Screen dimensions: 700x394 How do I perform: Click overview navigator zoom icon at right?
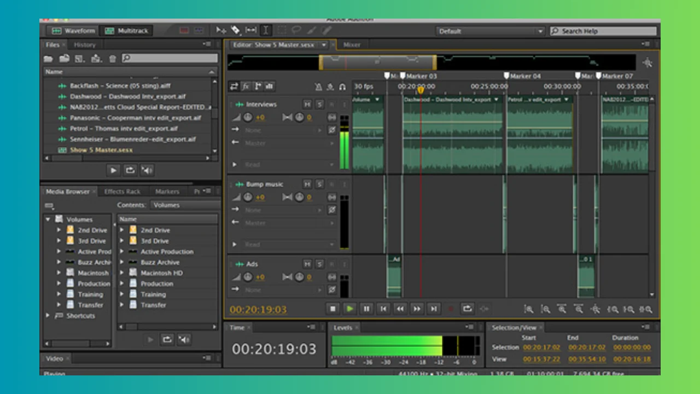click(x=648, y=62)
